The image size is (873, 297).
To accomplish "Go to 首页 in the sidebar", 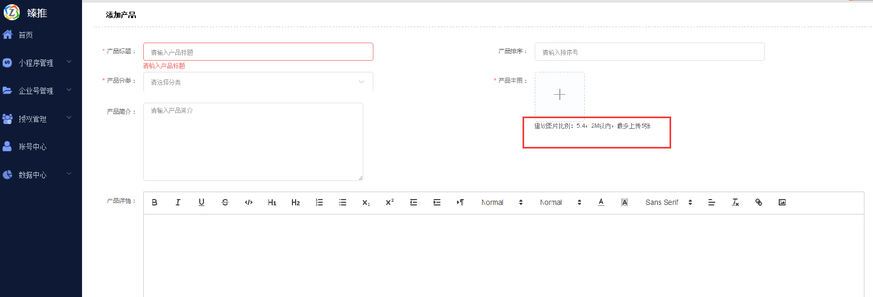I will coord(26,35).
